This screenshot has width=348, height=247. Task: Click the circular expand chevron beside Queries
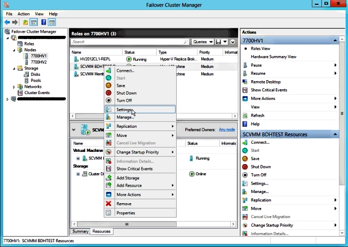coord(232,42)
